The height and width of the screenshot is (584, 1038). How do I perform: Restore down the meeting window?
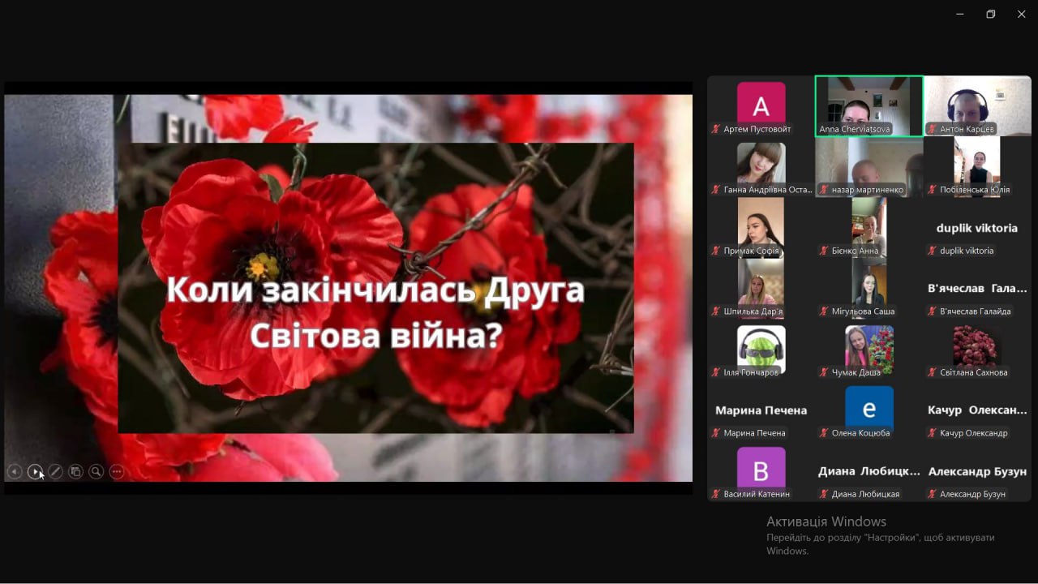pos(990,14)
